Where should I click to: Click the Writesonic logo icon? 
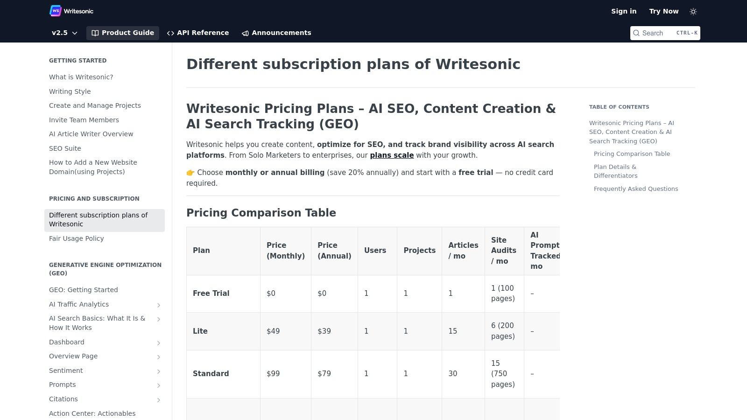click(x=56, y=11)
